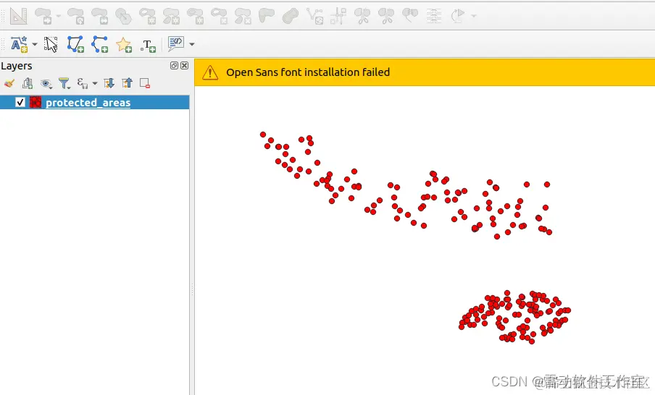This screenshot has height=395, width=655.
Task: Open Manage Map Themes eye dropdown
Action: 46,84
